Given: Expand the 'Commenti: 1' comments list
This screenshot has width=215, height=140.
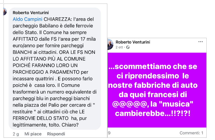Looking at the screenshot, I should [191, 133].
